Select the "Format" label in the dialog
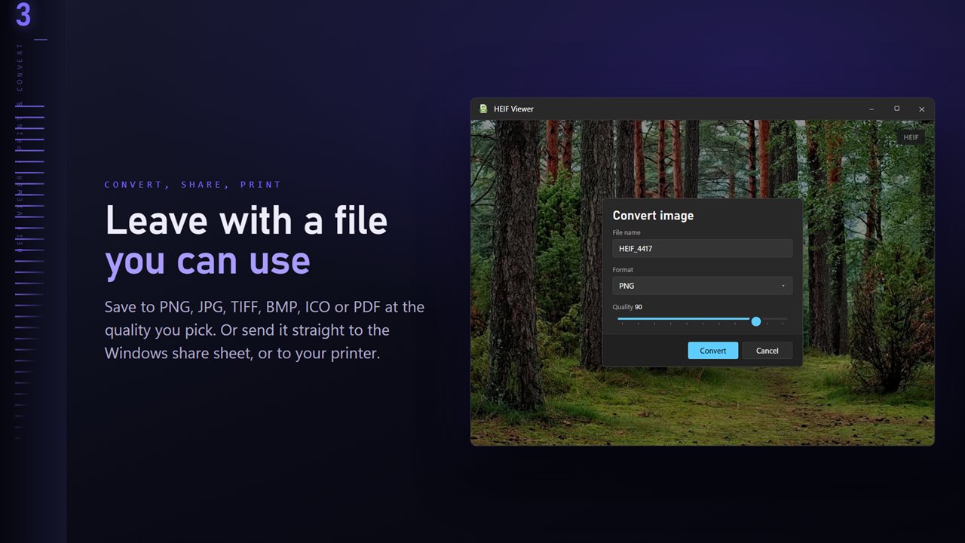The width and height of the screenshot is (965, 543). [x=623, y=270]
